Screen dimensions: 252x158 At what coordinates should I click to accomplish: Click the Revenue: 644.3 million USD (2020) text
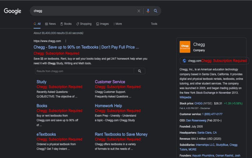(200, 139)
